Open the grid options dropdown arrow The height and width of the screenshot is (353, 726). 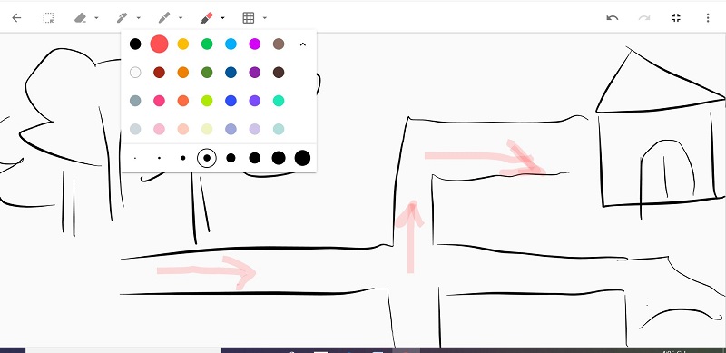click(x=264, y=18)
